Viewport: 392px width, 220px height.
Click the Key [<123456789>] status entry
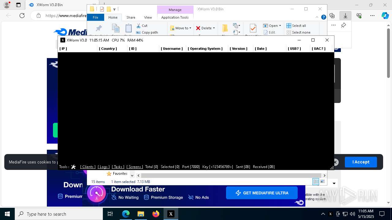tap(218, 167)
